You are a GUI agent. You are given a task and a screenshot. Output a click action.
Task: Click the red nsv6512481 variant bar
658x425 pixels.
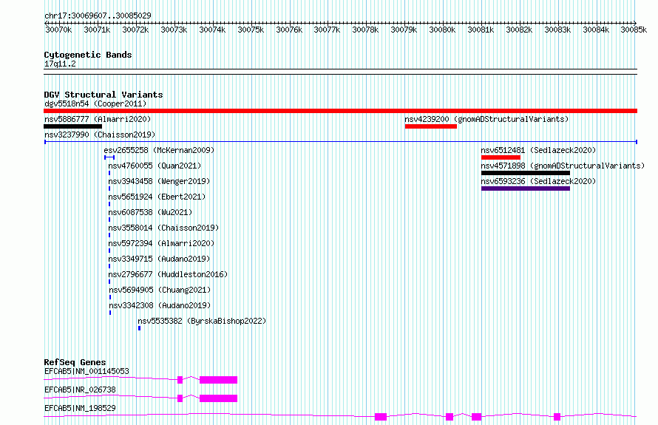(x=501, y=157)
